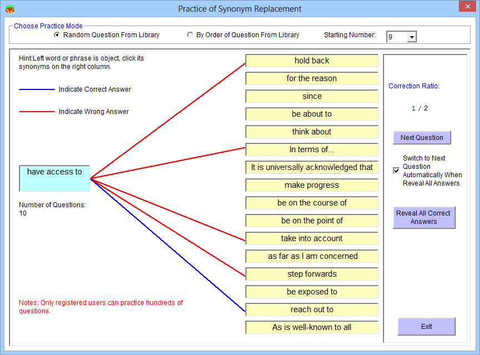
Task: Open the Starting Number dropdown arrow
Action: point(412,37)
